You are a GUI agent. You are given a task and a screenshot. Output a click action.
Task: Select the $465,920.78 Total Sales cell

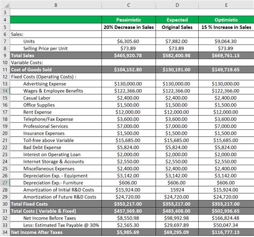(x=129, y=55)
